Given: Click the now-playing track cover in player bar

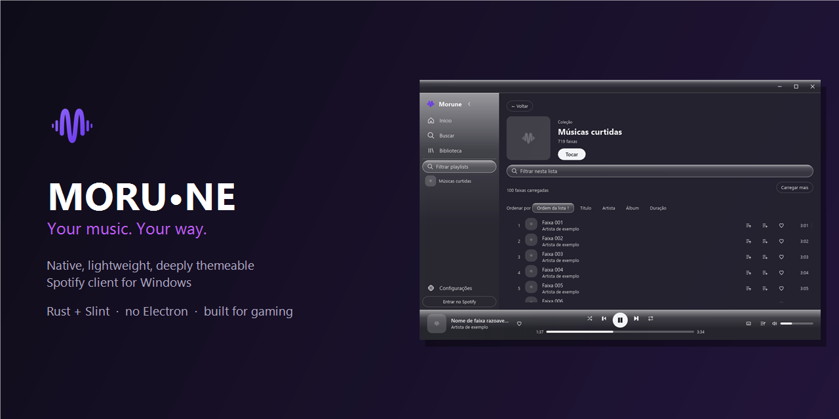Looking at the screenshot, I should point(437,323).
